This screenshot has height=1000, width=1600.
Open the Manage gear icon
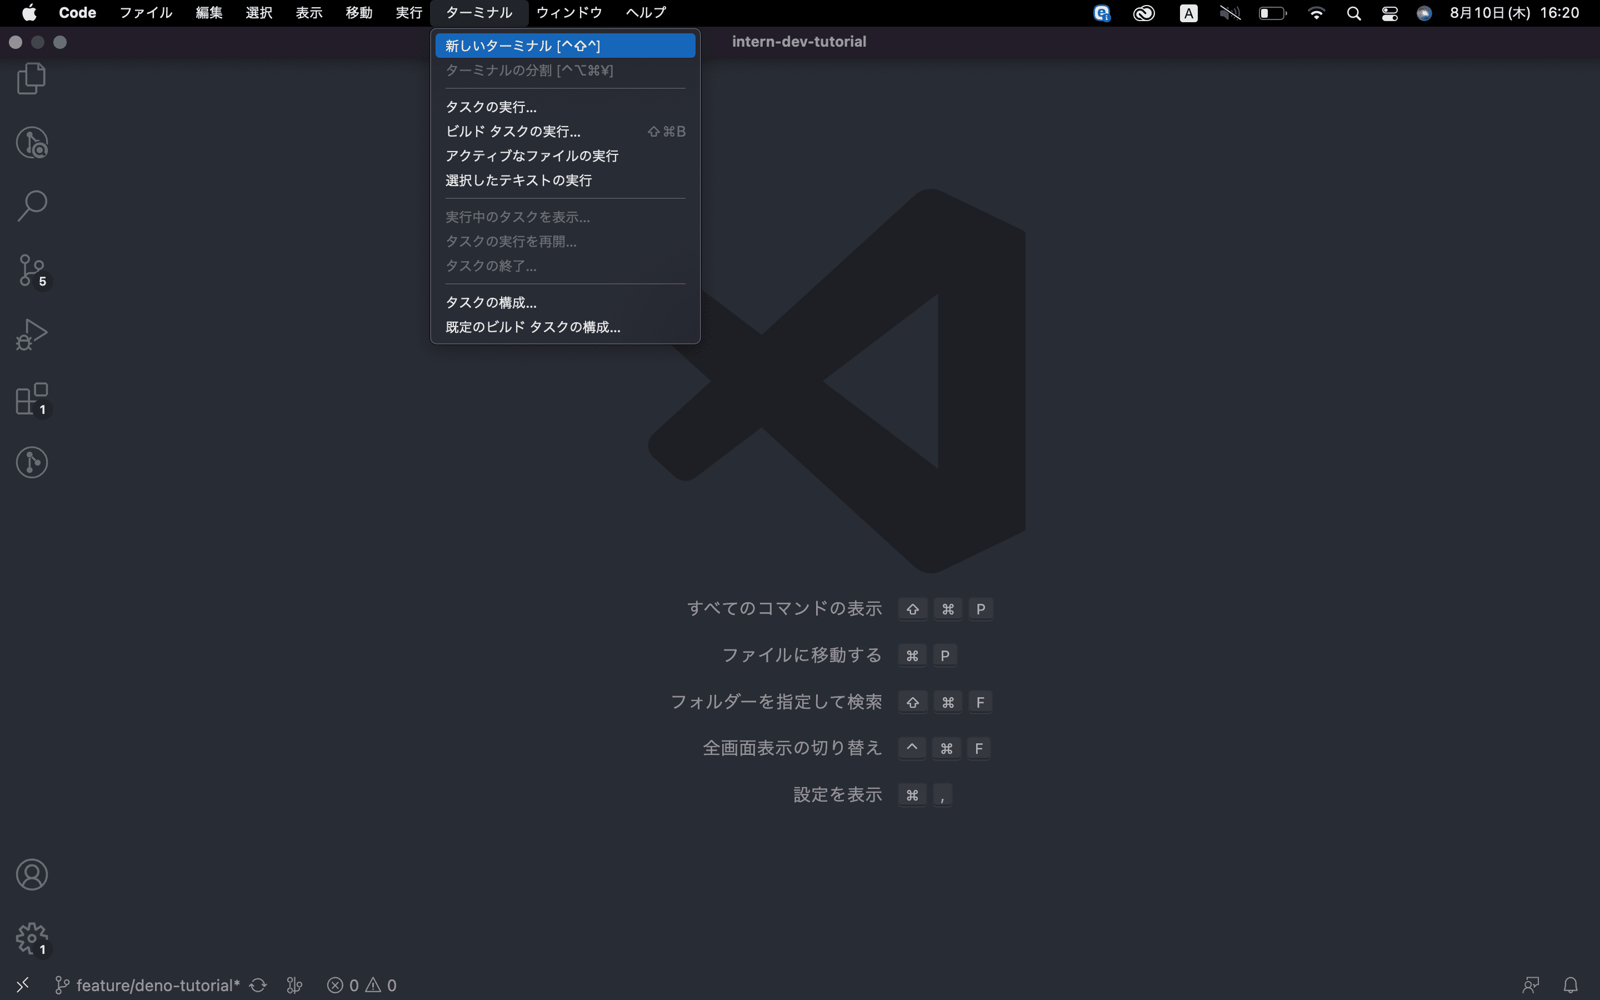32,938
